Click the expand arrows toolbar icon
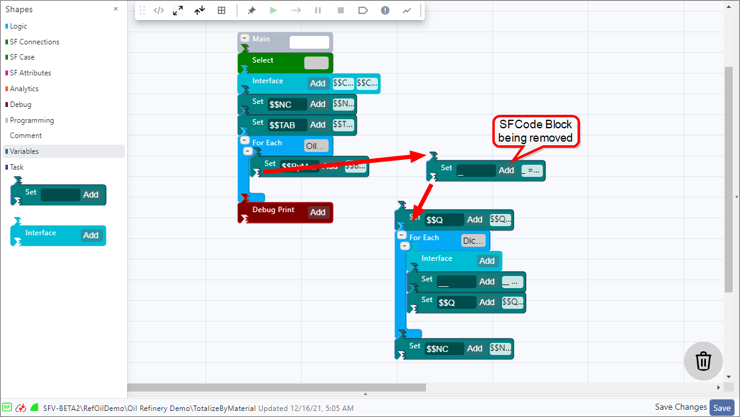The image size is (740, 417). [178, 10]
